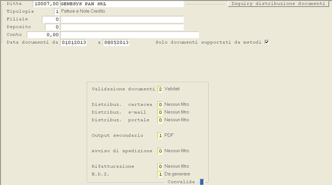This screenshot has height=185, width=332.
Task: Click the blue Convalida confirm field
Action: click(x=202, y=182)
